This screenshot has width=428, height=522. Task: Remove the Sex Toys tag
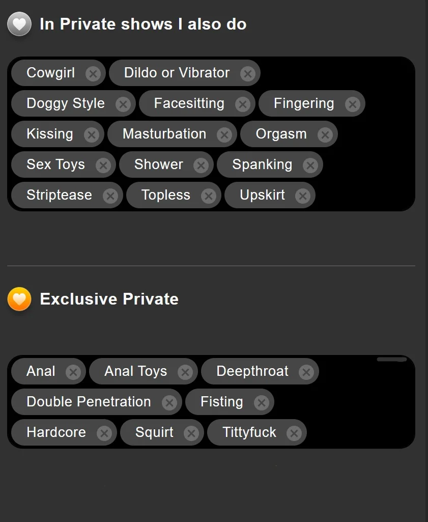(x=103, y=166)
